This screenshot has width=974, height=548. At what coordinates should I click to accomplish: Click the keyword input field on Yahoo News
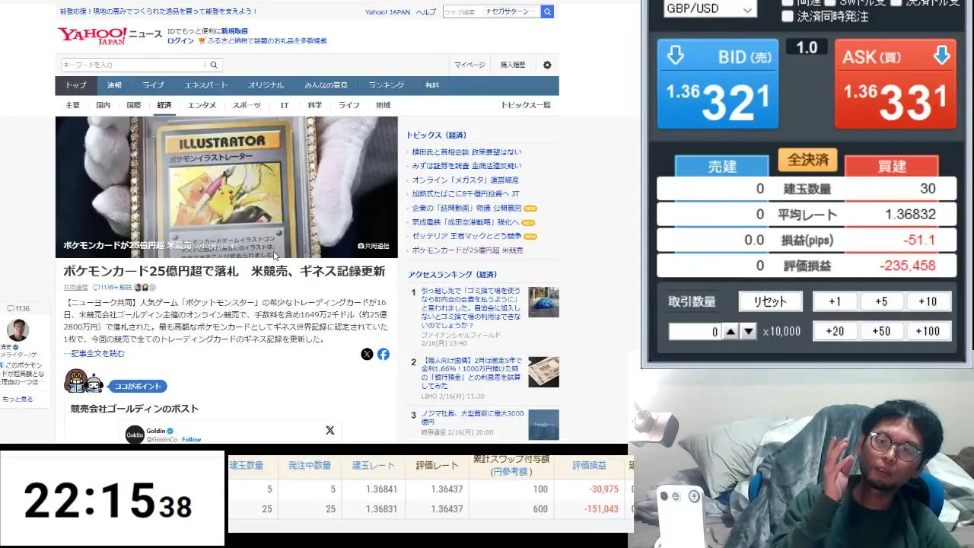133,65
